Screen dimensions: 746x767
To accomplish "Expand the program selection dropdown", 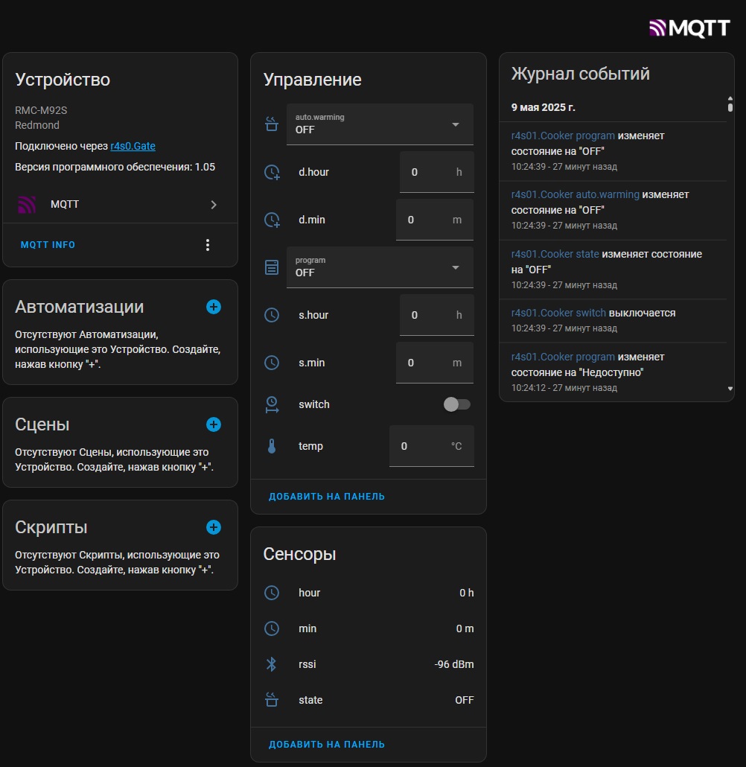I will 380,267.
